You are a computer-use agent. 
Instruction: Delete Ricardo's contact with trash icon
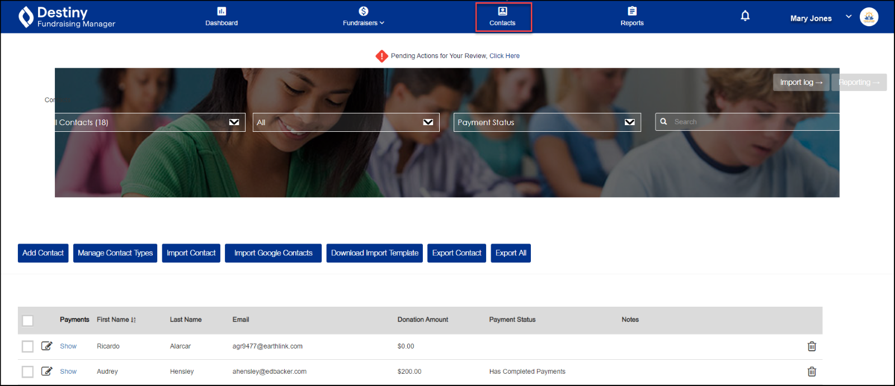pos(812,346)
